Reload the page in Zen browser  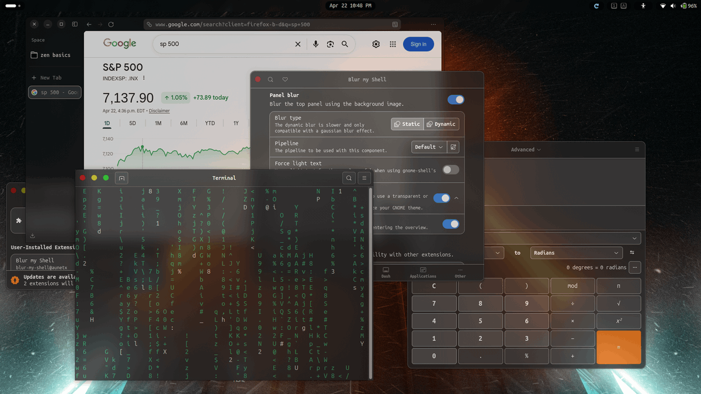[x=111, y=25]
